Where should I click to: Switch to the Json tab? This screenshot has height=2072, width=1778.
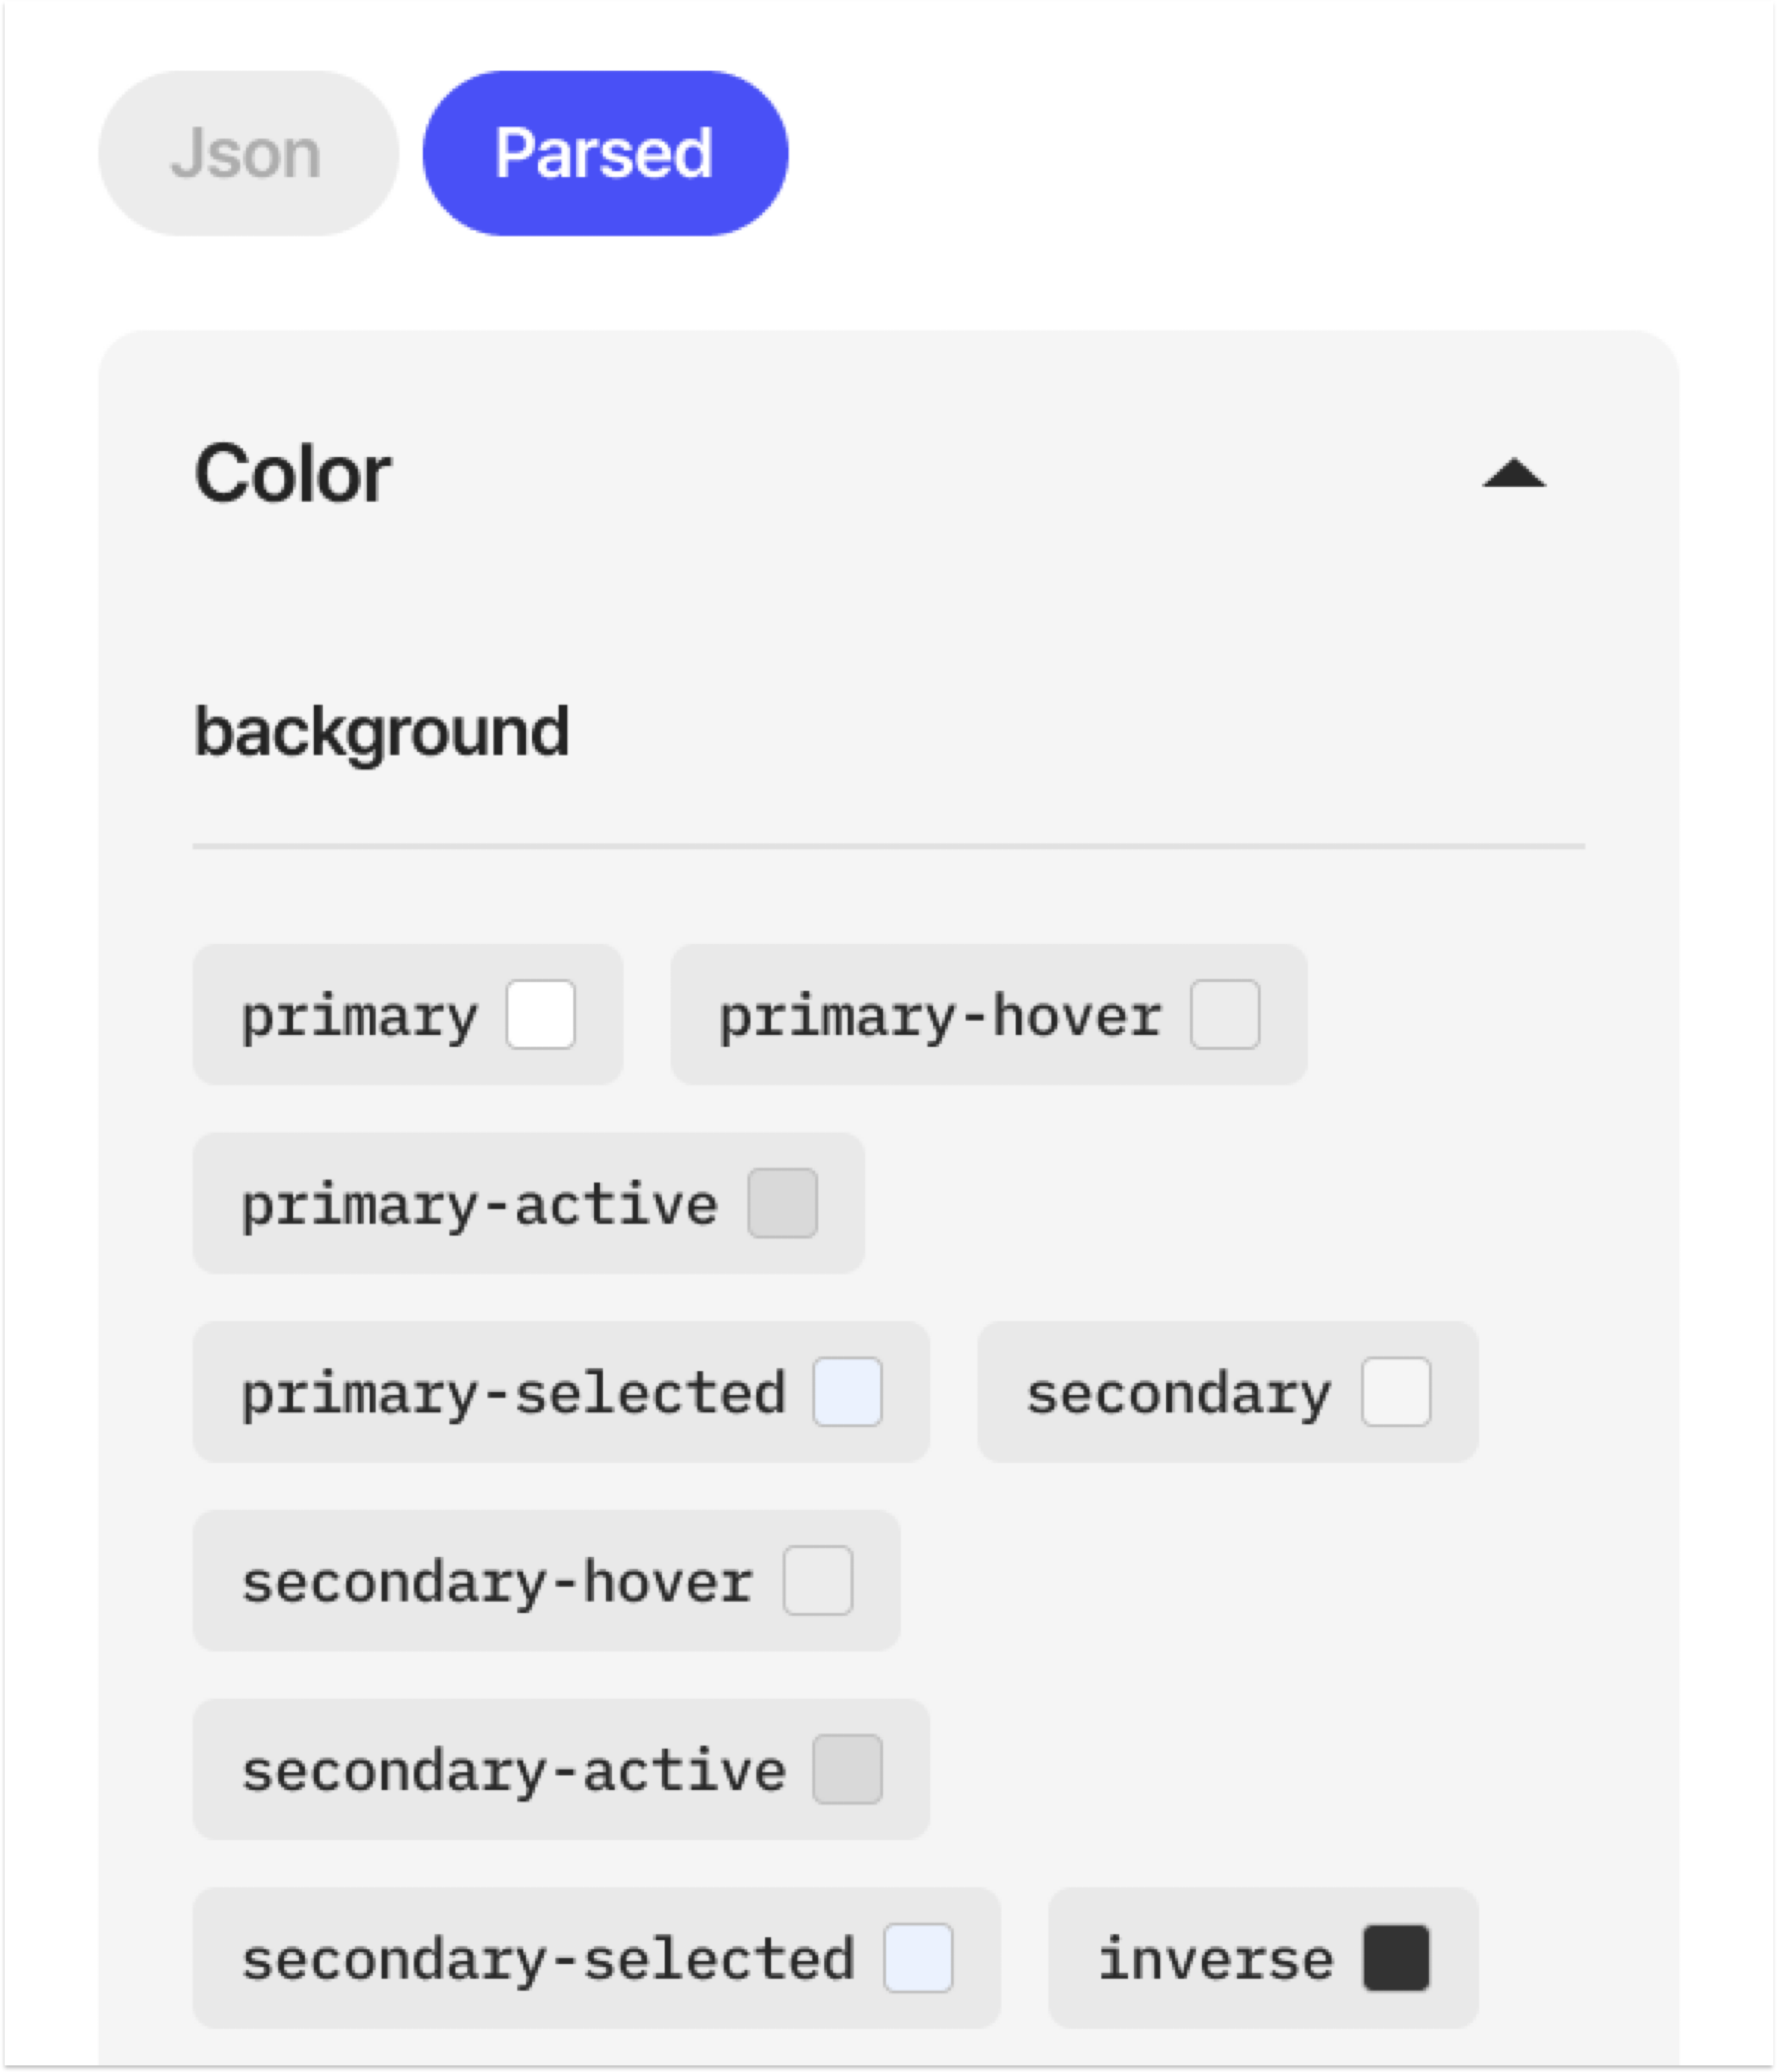pos(248,153)
